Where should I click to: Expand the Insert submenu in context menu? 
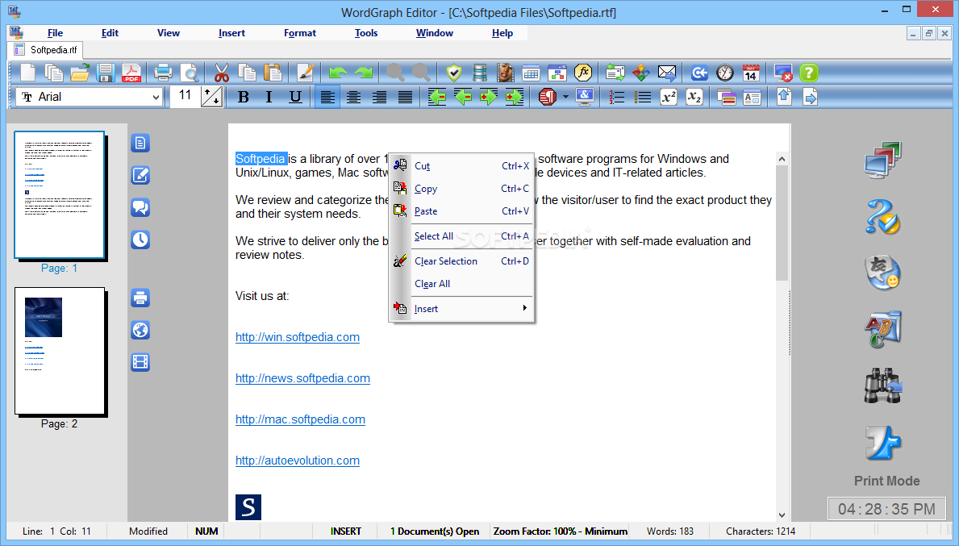(x=462, y=309)
